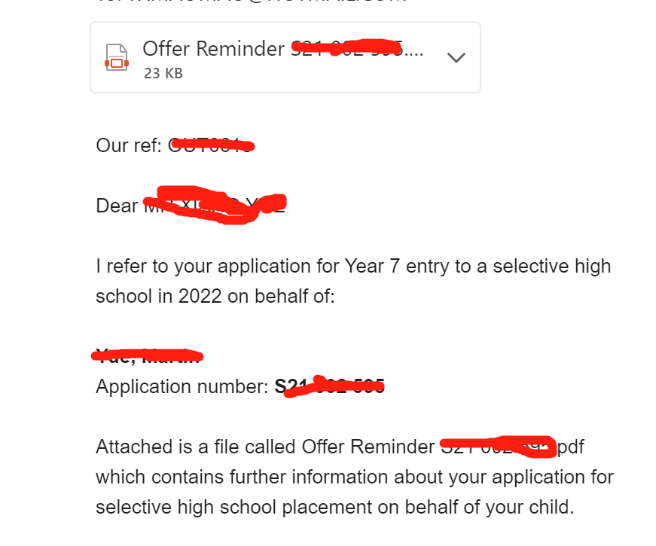Image resolution: width=656 pixels, height=546 pixels.
Task: Click the 'Application number:' label
Action: tap(182, 386)
